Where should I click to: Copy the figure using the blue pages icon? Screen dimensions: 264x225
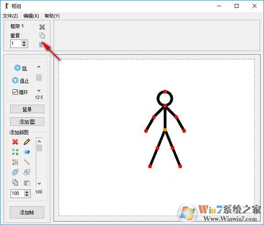pos(15,183)
